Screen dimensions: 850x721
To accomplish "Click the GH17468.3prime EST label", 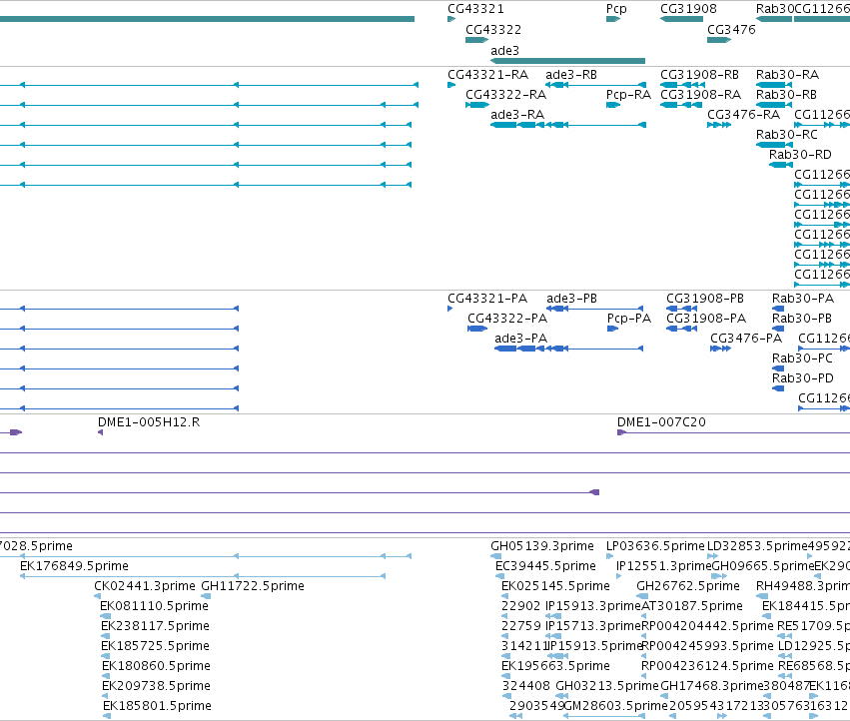I will tap(712, 686).
